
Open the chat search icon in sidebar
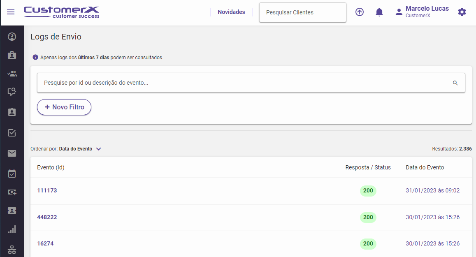click(12, 92)
